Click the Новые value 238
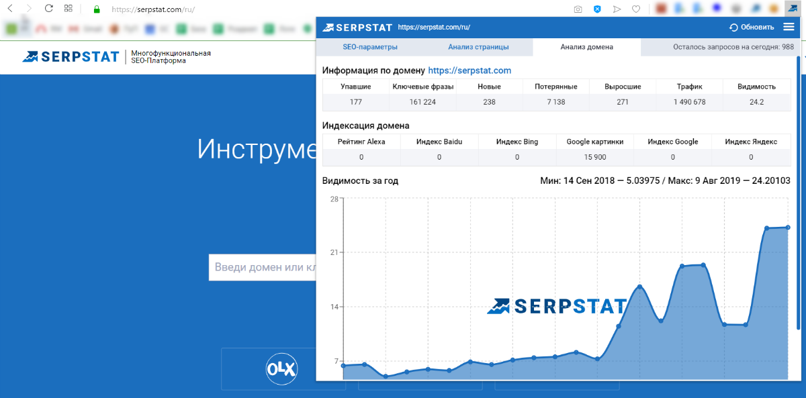The width and height of the screenshot is (806, 398). [x=489, y=102]
